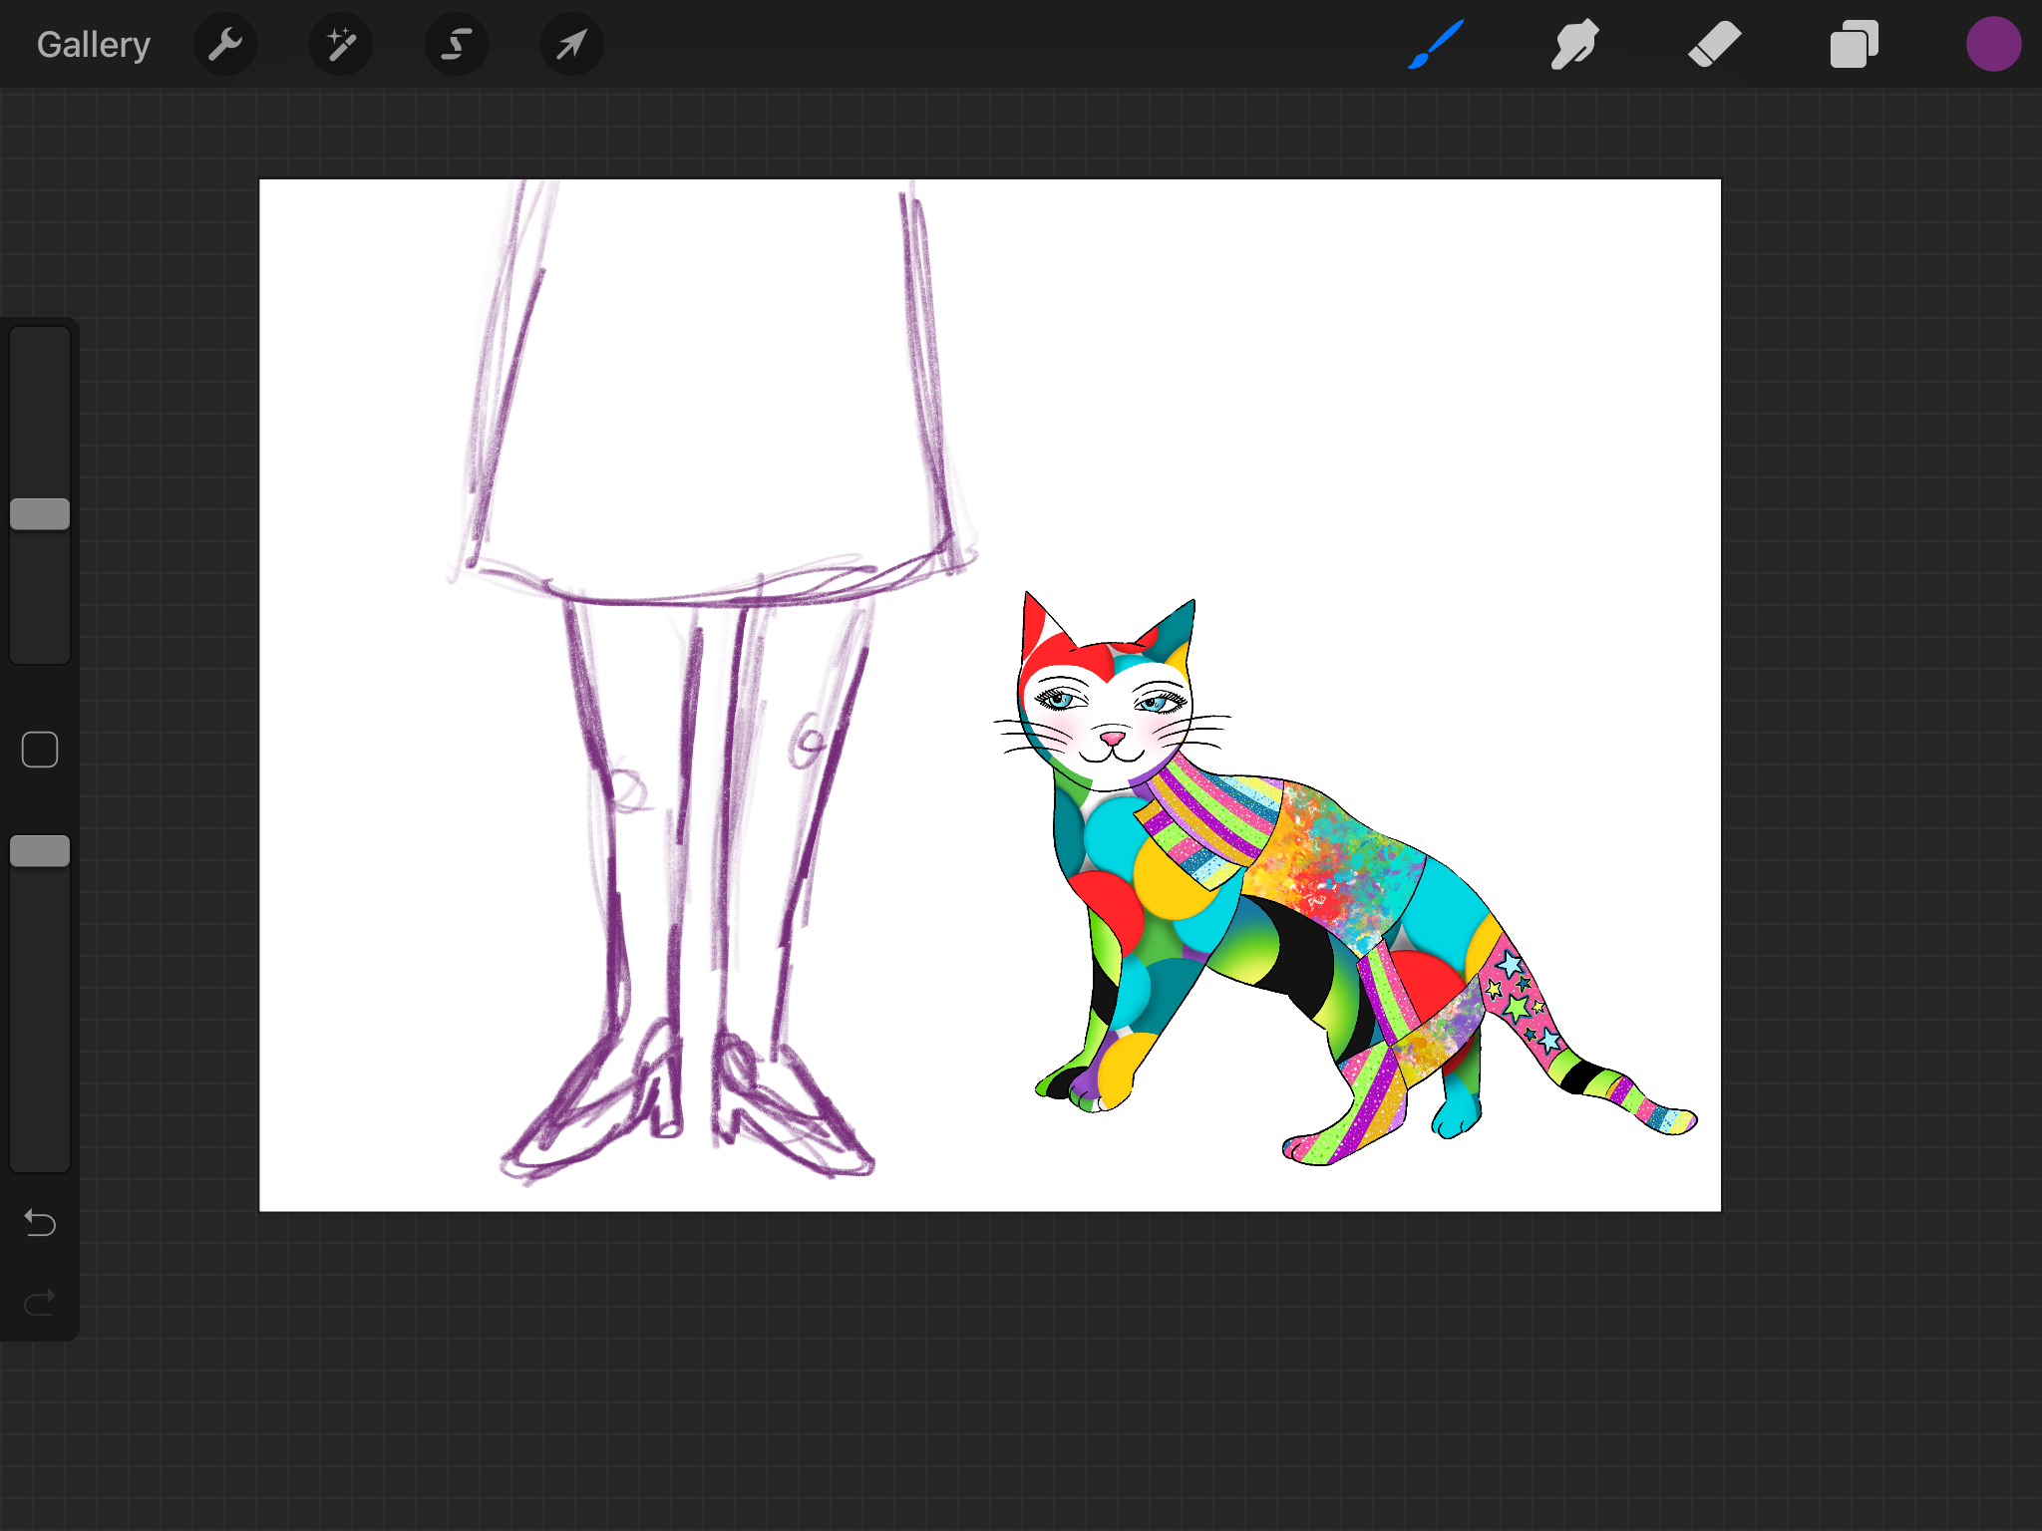
Task: Select the Smudge tool
Action: (1574, 44)
